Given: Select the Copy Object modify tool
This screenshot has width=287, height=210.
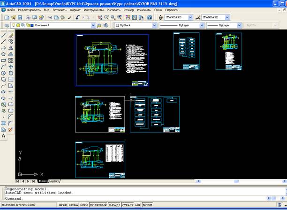Looking at the screenshot, I should coord(11,42).
